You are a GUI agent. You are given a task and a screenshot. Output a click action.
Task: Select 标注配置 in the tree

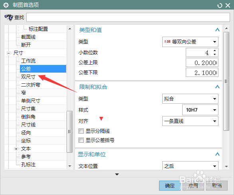pos(38,29)
